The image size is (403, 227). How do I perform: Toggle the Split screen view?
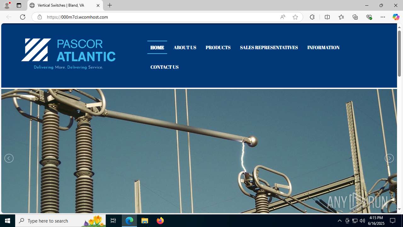[x=327, y=17]
